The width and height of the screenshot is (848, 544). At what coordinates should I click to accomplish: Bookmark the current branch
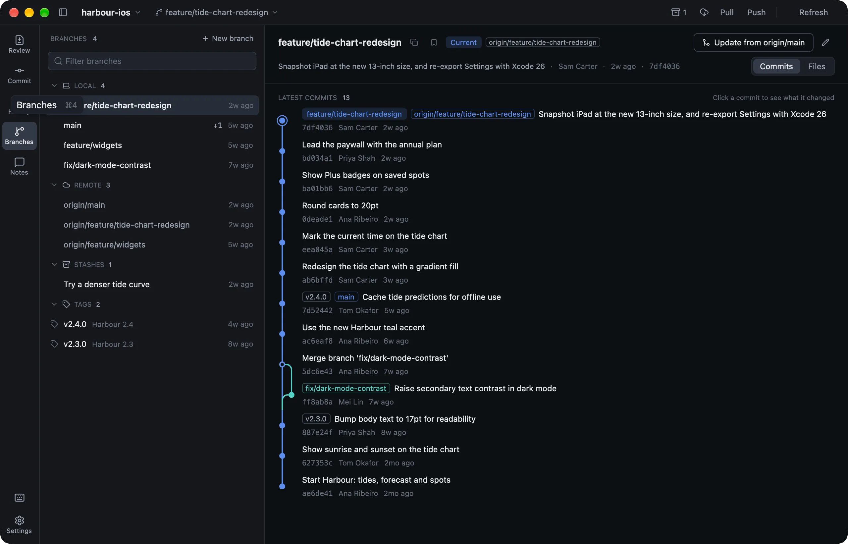pyautogui.click(x=434, y=42)
